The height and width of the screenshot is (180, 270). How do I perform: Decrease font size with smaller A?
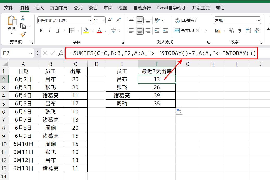(119, 20)
